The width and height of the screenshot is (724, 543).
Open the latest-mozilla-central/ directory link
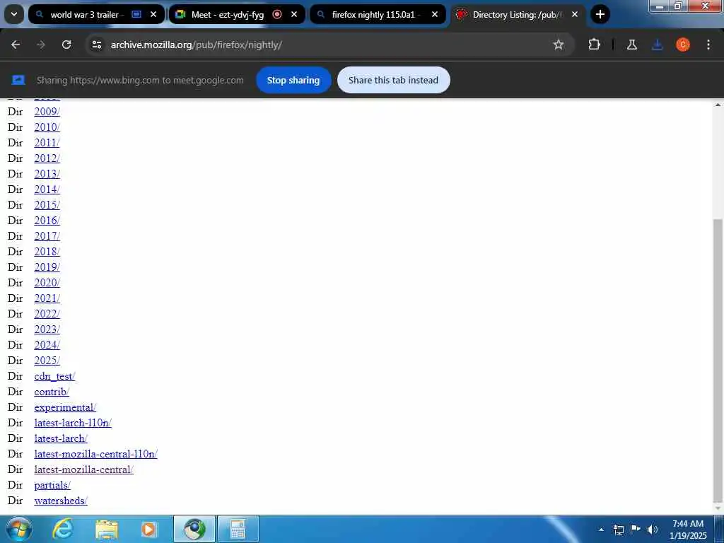[x=83, y=469]
